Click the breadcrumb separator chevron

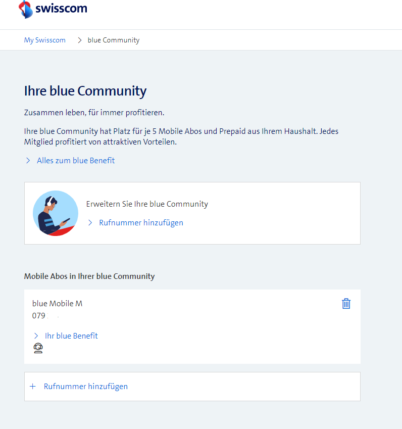tap(80, 40)
